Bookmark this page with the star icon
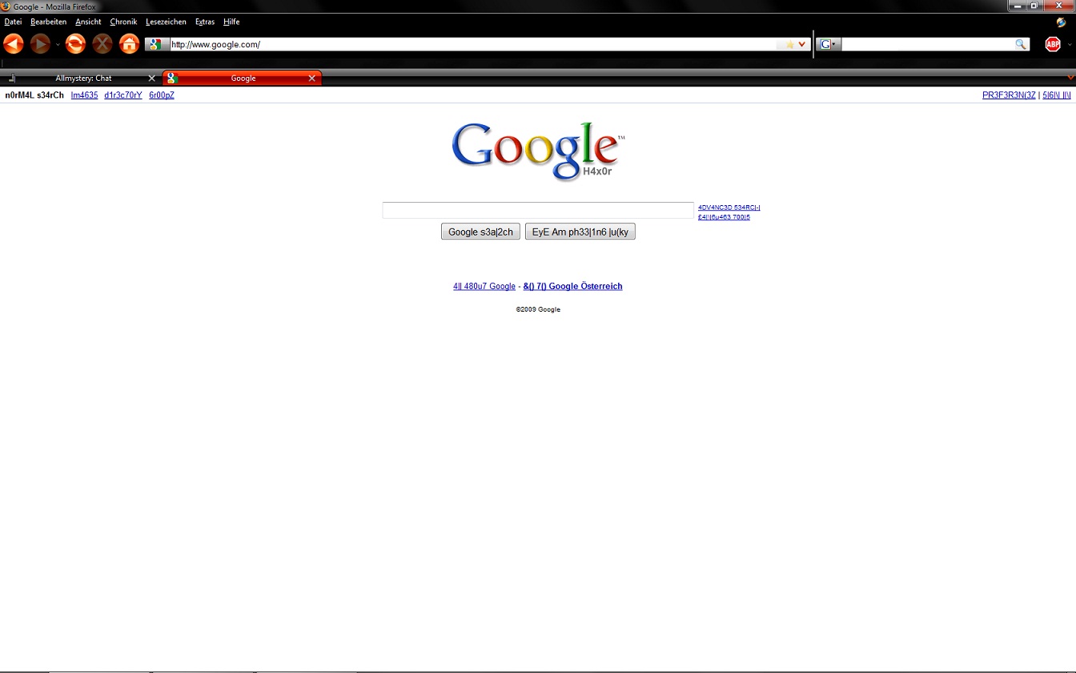Screen dimensions: 1076x673 coord(789,45)
